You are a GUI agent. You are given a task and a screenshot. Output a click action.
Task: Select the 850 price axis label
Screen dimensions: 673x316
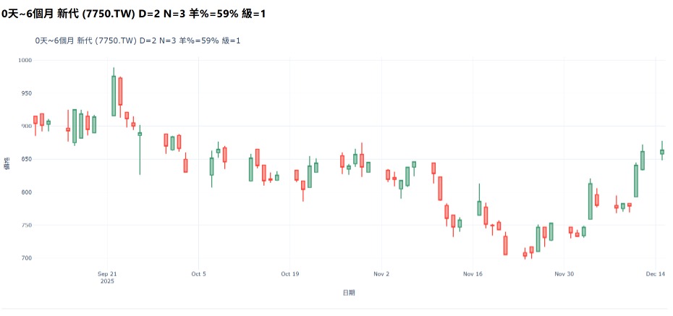coord(26,159)
